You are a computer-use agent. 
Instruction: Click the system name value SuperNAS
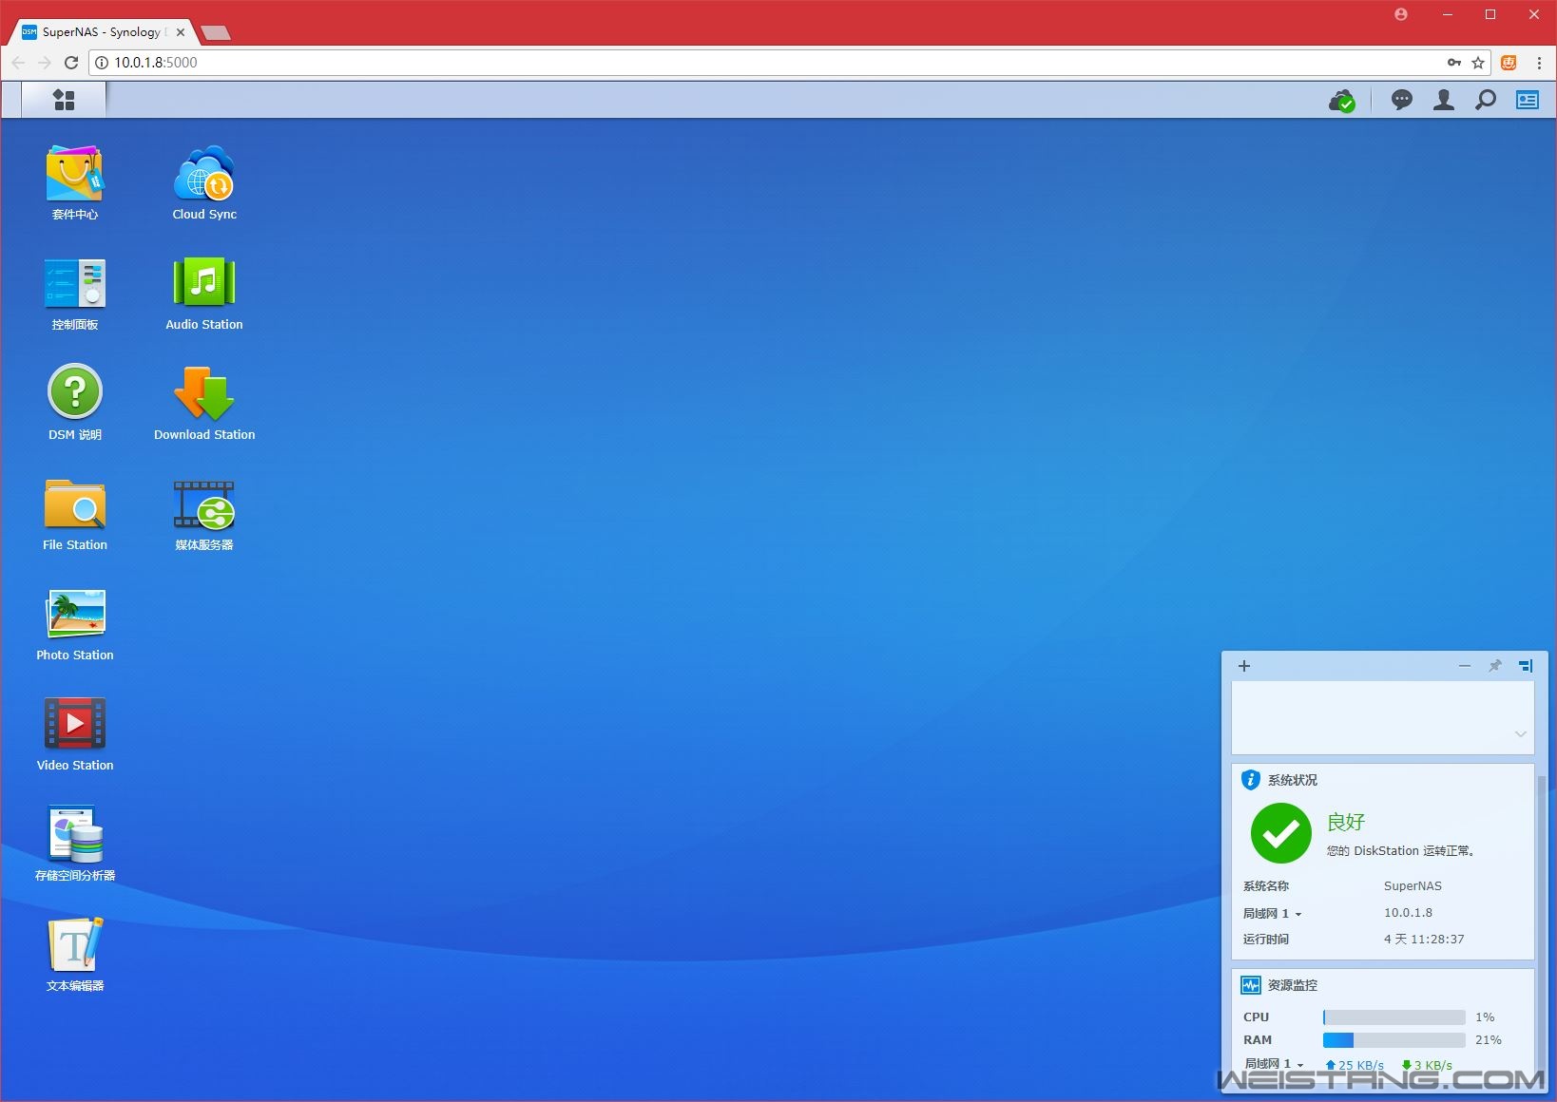tap(1413, 886)
